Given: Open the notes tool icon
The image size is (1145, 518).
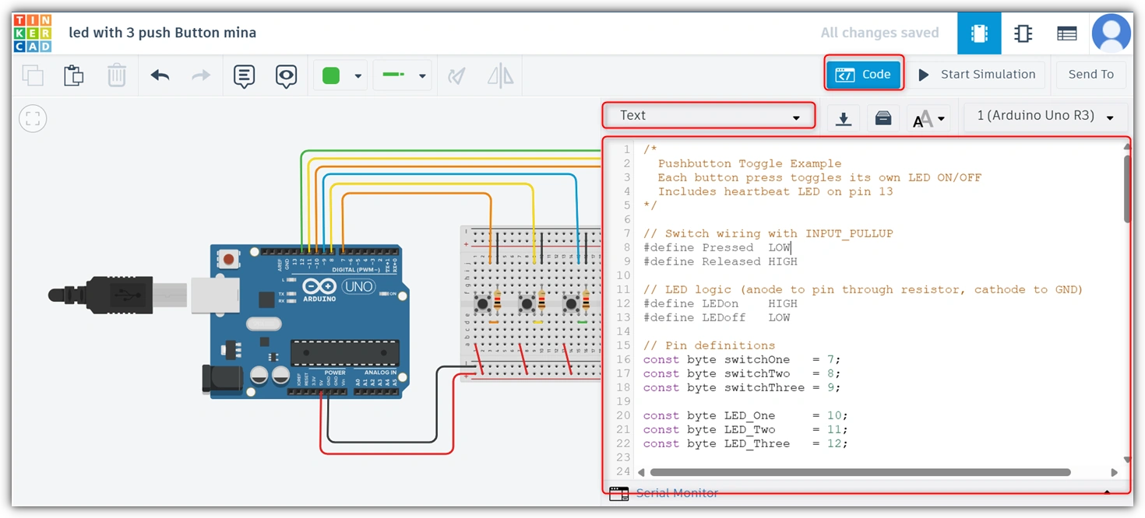Looking at the screenshot, I should 245,76.
